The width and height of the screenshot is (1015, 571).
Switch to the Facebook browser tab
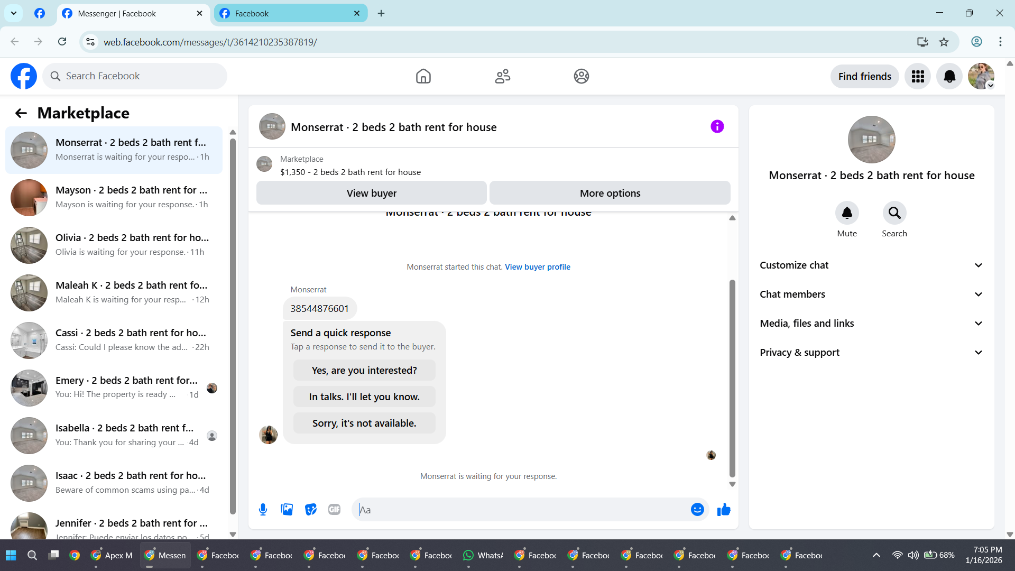(290, 14)
